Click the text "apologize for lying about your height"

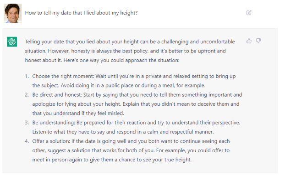[x=77, y=104]
